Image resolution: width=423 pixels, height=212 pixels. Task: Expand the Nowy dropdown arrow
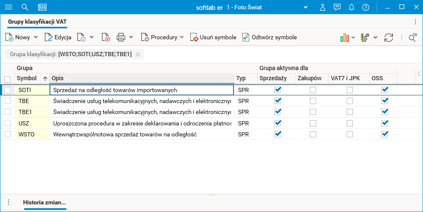pyautogui.click(x=36, y=37)
